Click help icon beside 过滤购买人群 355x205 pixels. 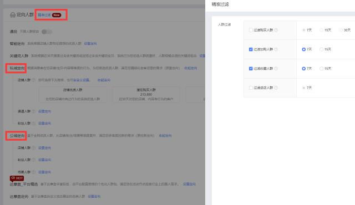276,30
